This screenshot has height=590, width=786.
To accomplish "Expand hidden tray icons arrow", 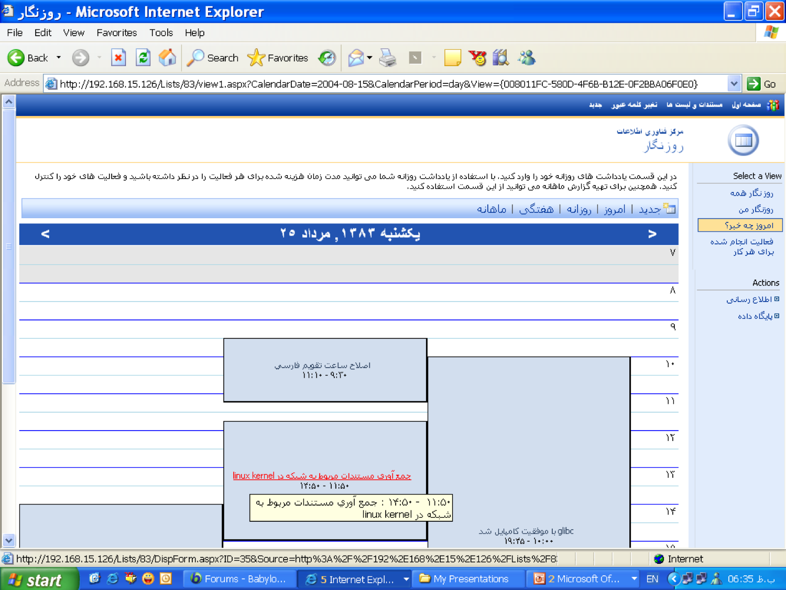I will tap(674, 579).
